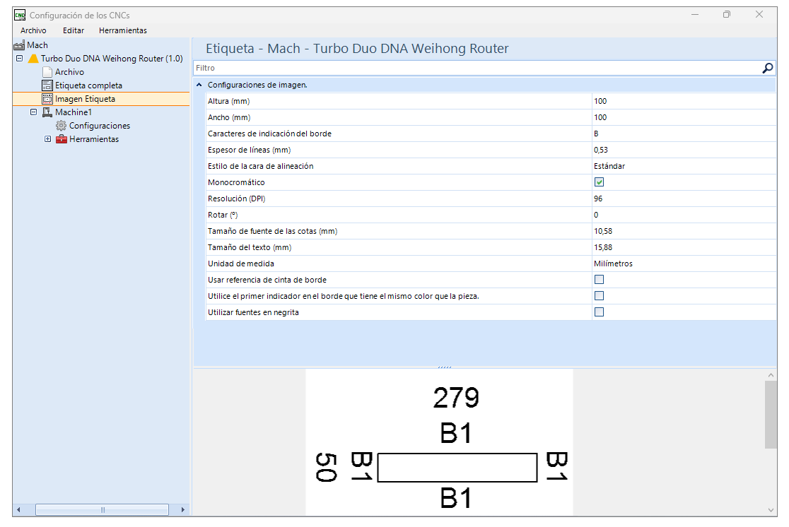This screenshot has height=527, width=789.
Task: Click the magnifier search icon in Filtro box
Action: click(x=767, y=68)
